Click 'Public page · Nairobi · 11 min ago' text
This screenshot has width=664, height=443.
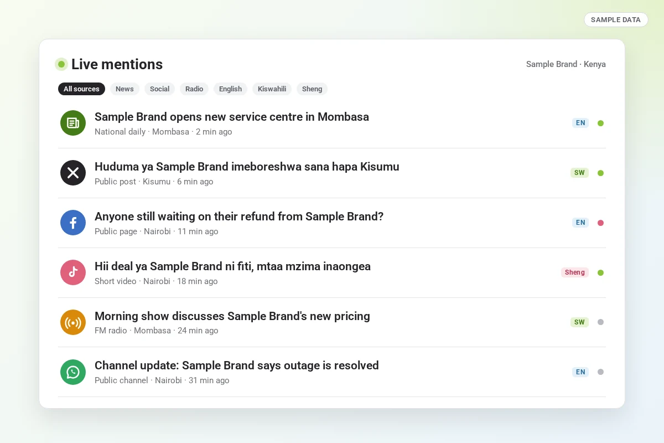tap(157, 231)
